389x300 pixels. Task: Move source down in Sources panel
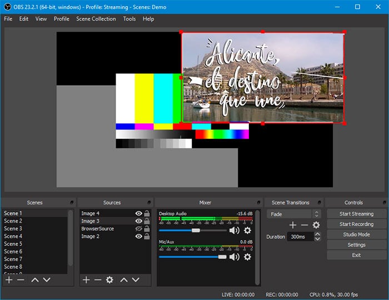(136, 280)
